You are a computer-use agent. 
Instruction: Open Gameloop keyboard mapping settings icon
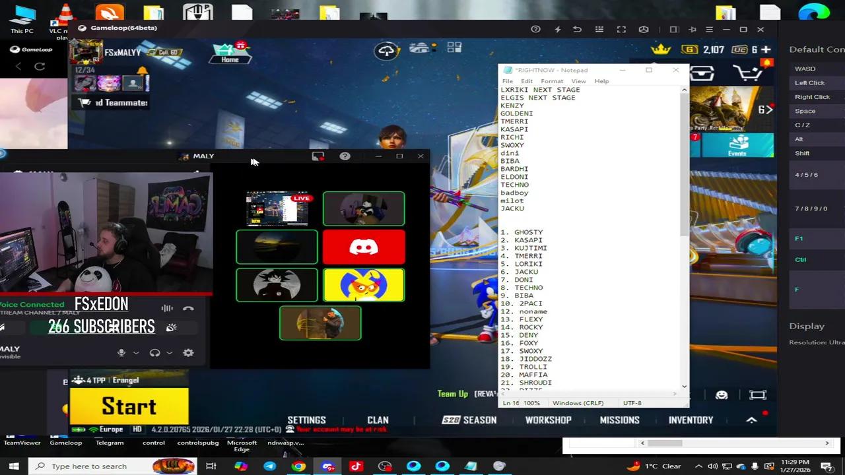click(x=599, y=29)
